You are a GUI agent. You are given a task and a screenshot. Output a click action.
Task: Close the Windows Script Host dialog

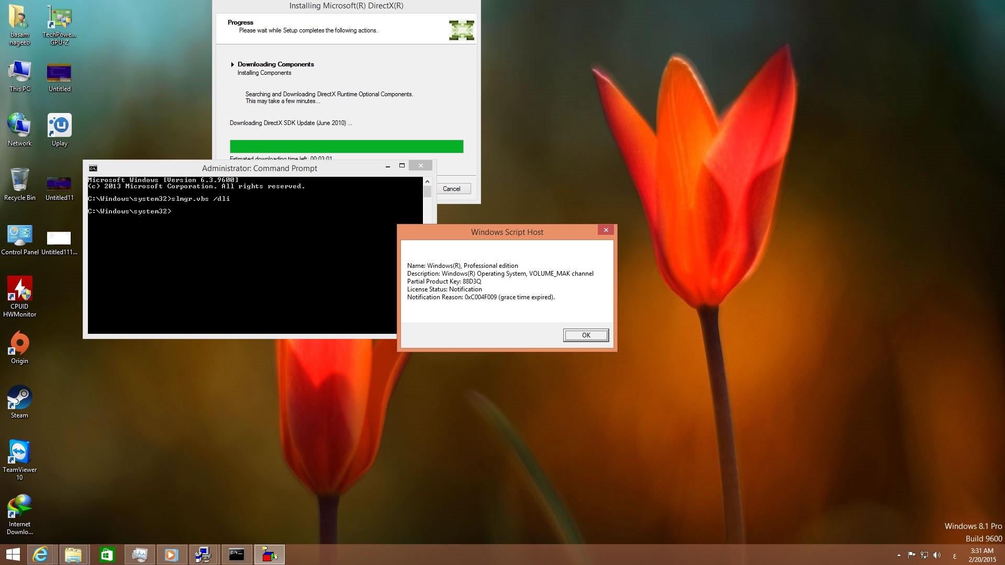606,230
